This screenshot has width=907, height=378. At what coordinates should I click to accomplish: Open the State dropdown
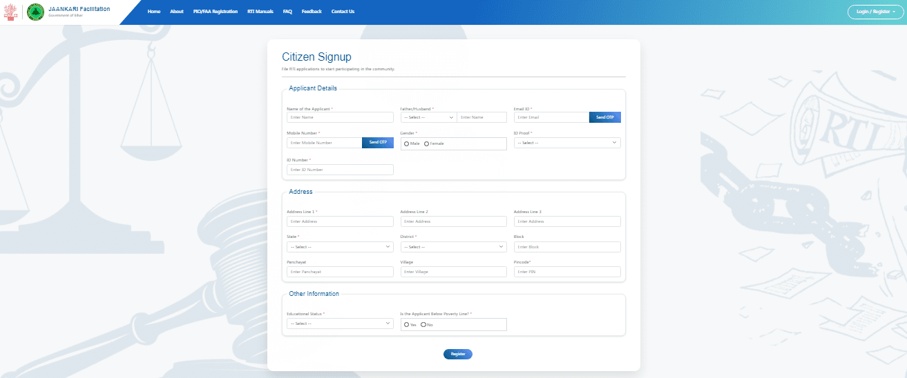[x=340, y=247]
